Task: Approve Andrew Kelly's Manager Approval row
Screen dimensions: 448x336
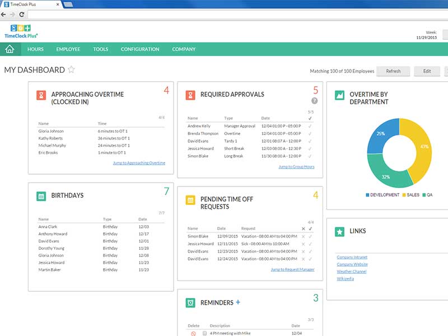Action: (x=310, y=126)
